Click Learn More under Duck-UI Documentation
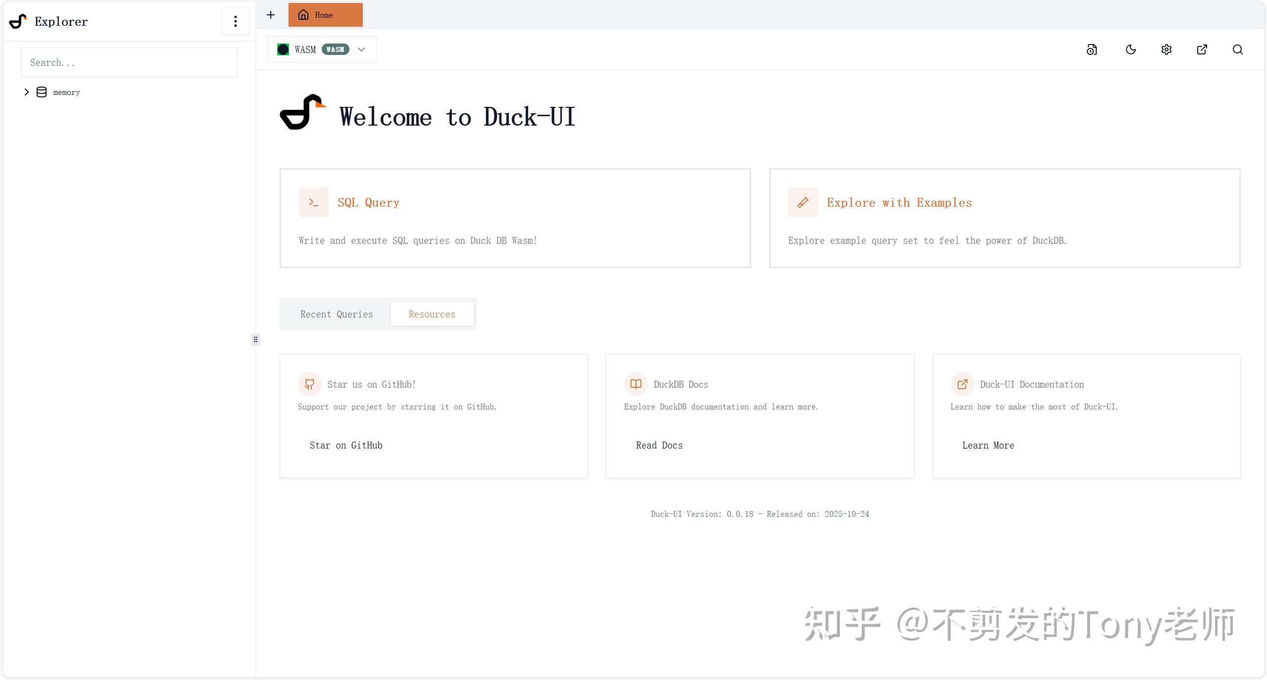Screen dimensions: 1267x680 987,445
